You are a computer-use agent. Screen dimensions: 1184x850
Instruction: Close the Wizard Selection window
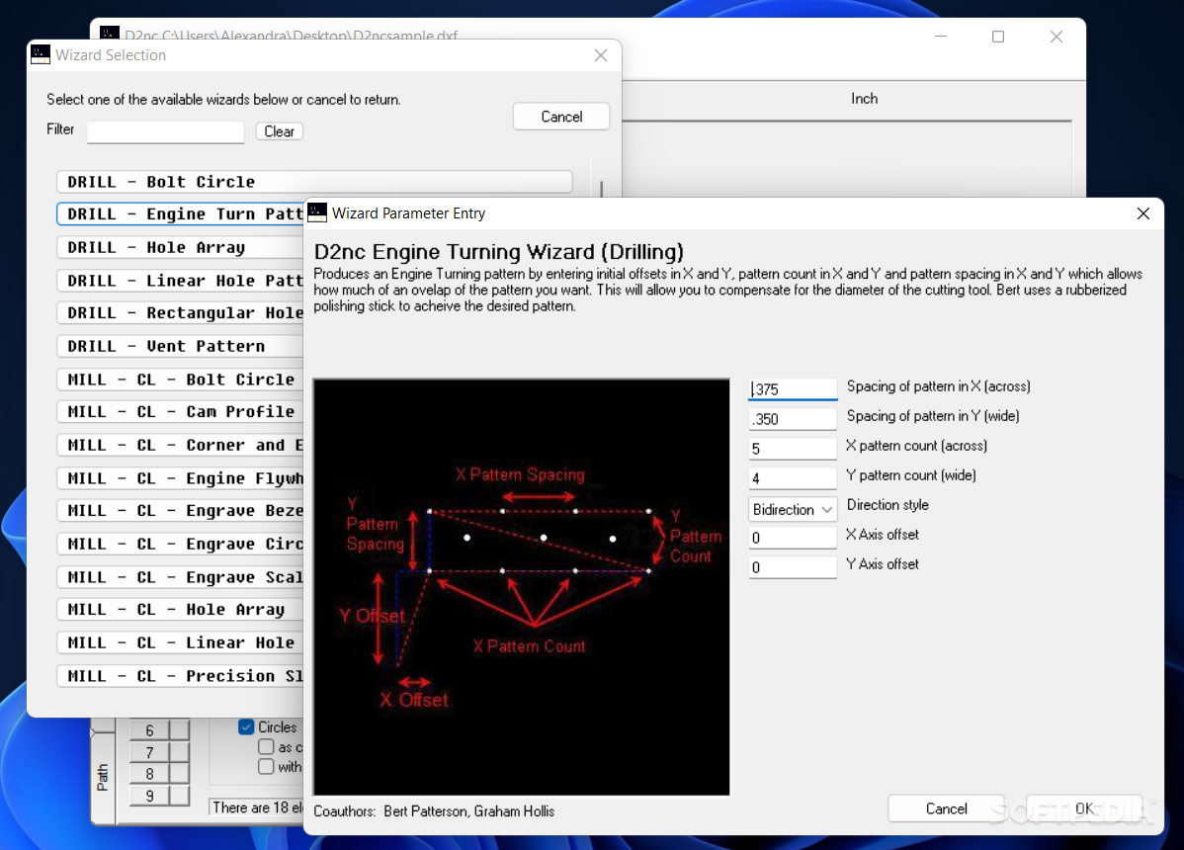601,55
